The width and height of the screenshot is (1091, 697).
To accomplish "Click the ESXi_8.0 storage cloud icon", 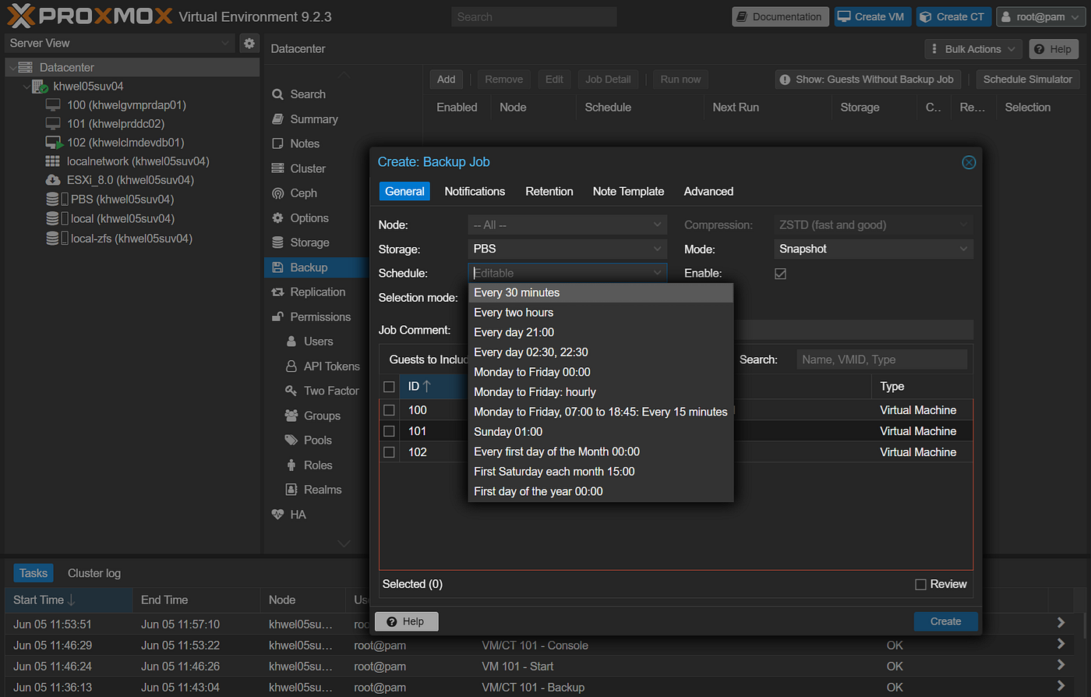I will (x=53, y=180).
